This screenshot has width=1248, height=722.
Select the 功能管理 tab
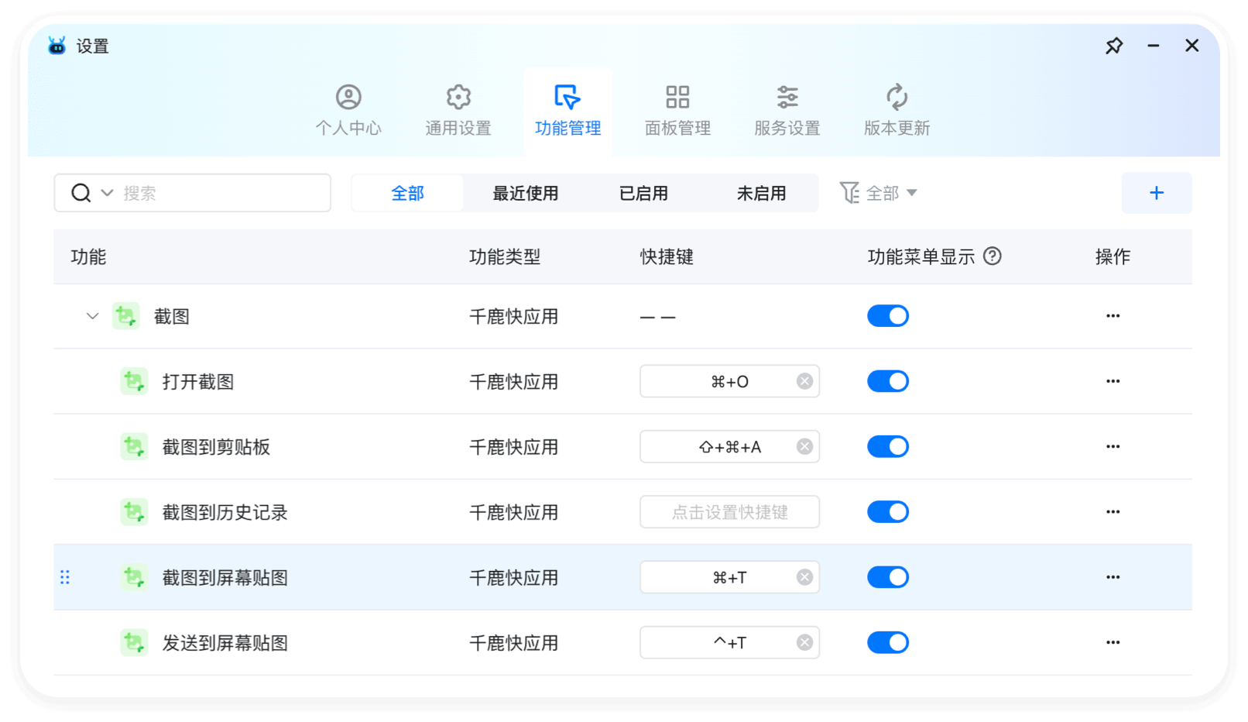click(x=567, y=111)
